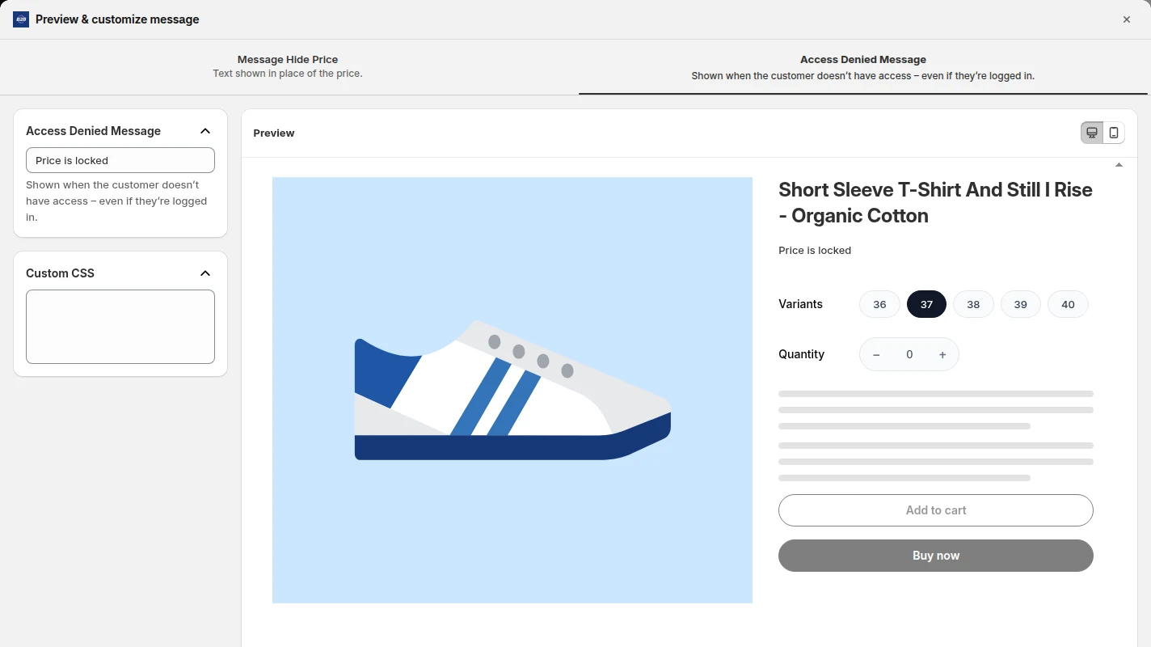The height and width of the screenshot is (647, 1151).
Task: Click the 'Shown when the customer doesn't' helper text in sidebar
Action: pos(116,201)
